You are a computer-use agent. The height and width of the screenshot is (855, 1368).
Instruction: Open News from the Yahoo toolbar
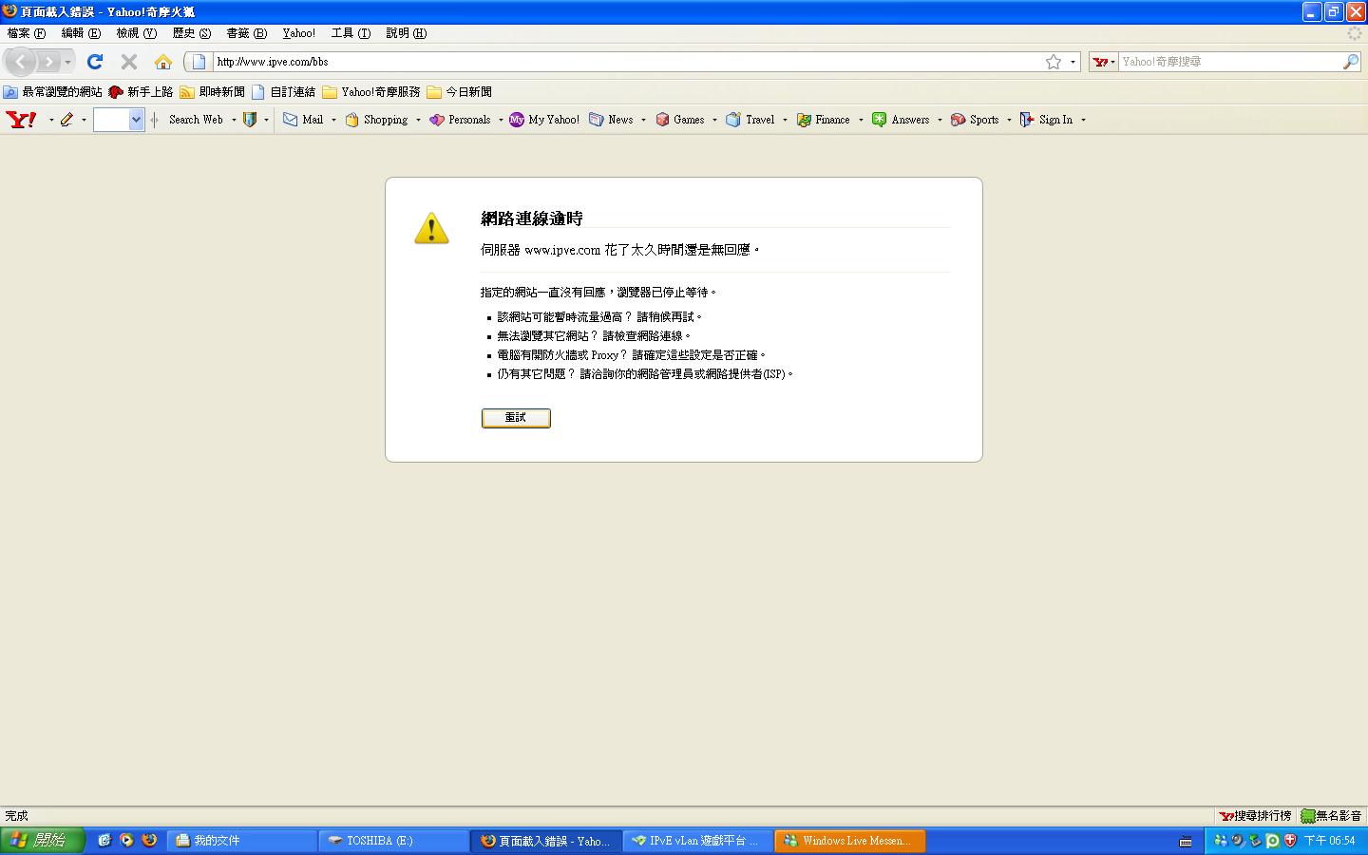(x=611, y=120)
